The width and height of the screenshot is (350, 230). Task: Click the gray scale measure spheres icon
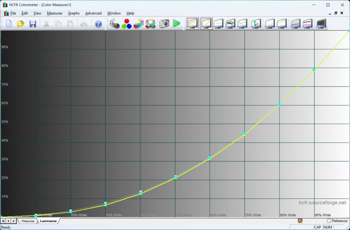pyautogui.click(x=114, y=24)
